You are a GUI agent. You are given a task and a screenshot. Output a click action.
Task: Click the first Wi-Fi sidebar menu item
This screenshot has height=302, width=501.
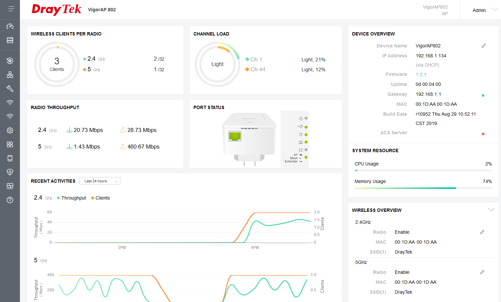click(10, 102)
